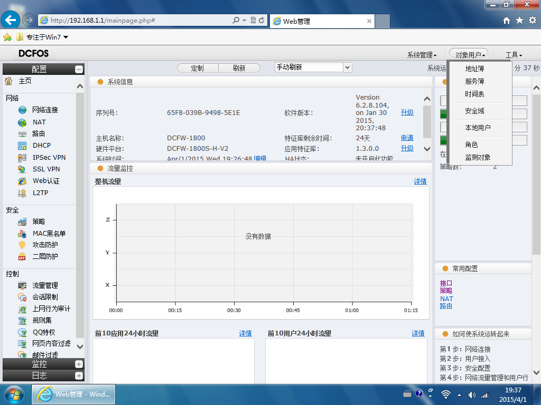541x405 pixels.
Task: Click 升级 link beside 软件版本
Action: 407,112
